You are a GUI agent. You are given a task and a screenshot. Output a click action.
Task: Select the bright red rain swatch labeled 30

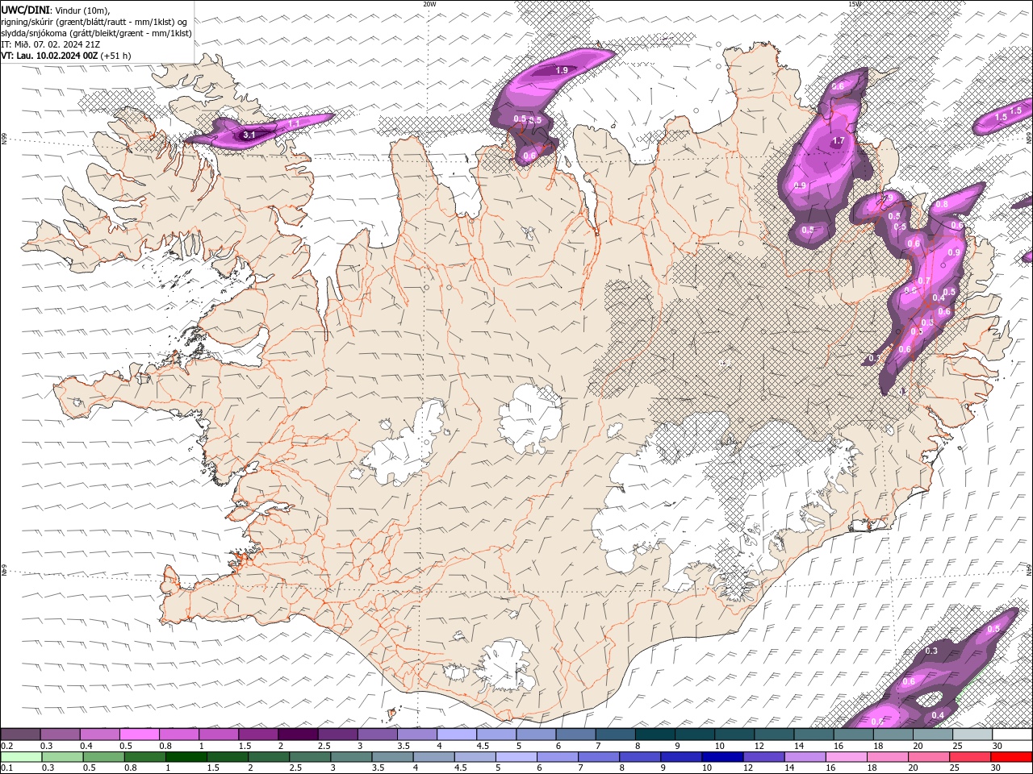1011,757
